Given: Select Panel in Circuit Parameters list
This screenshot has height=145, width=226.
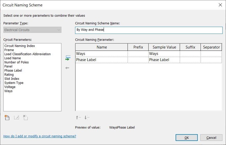Looking at the screenshot, I should [x=8, y=66].
